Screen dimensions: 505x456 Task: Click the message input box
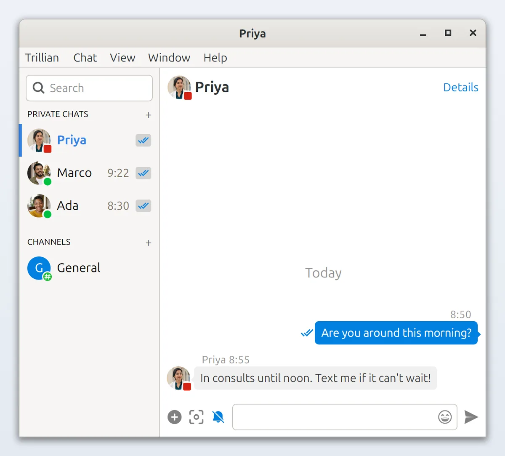click(x=345, y=417)
